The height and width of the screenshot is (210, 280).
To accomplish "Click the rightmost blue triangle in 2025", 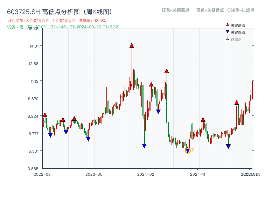I will [228, 146].
